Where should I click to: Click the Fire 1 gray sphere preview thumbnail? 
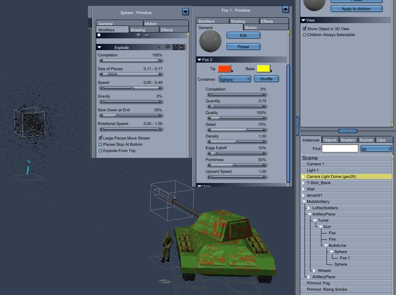tap(210, 41)
